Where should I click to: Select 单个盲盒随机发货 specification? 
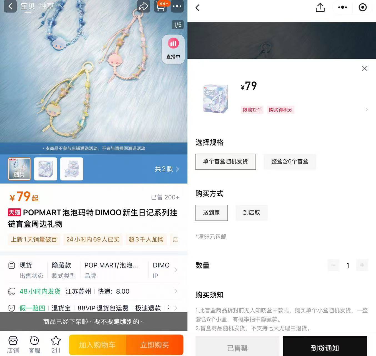click(225, 162)
